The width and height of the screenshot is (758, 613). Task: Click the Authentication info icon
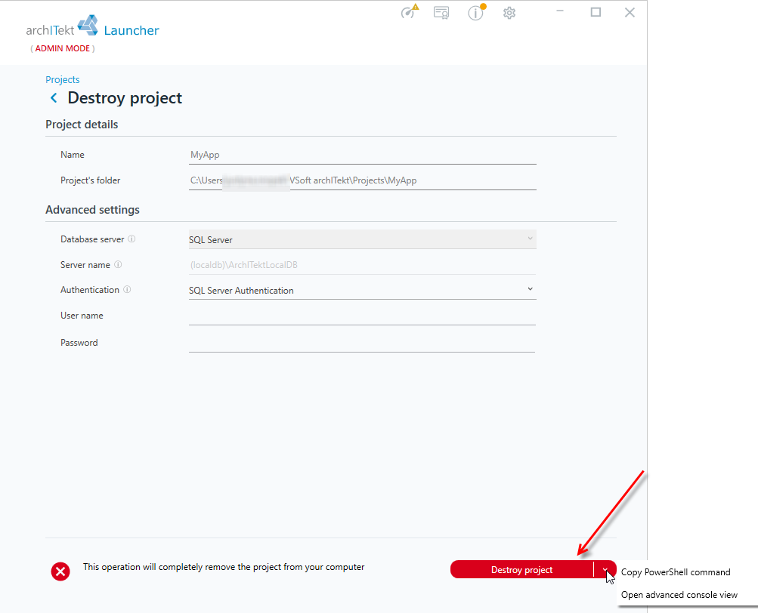point(127,289)
